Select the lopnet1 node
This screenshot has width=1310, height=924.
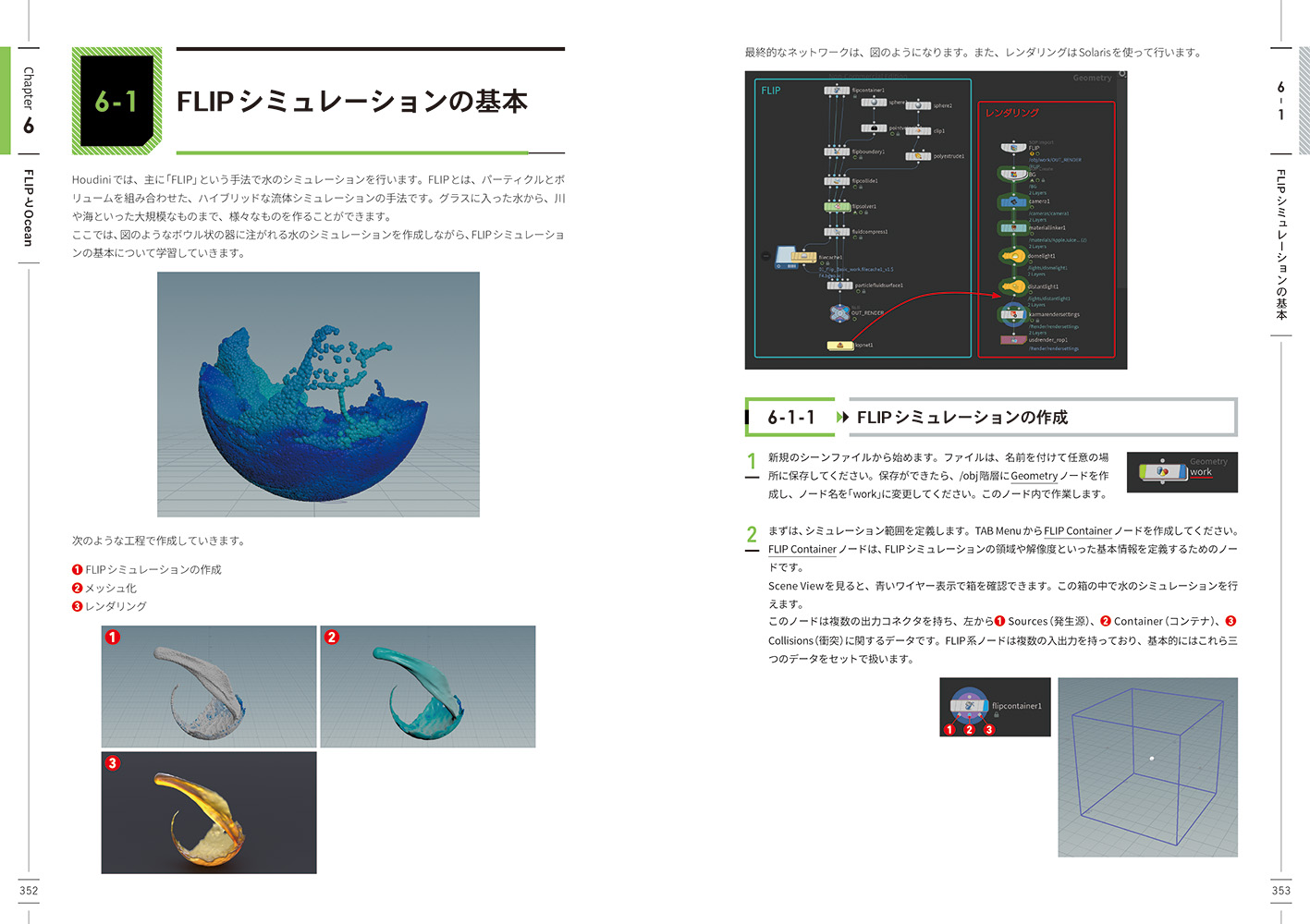[839, 346]
